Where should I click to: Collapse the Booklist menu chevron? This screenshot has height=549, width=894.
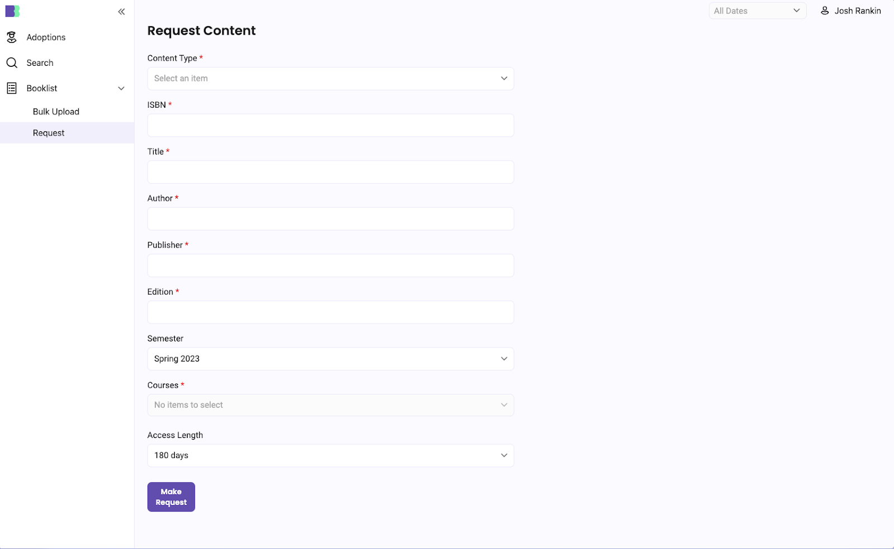click(121, 88)
